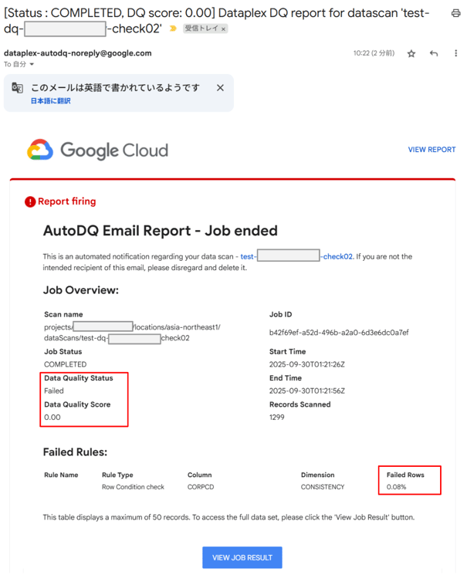
Task: Click the Data Quality Status value Failed
Action: (x=53, y=391)
